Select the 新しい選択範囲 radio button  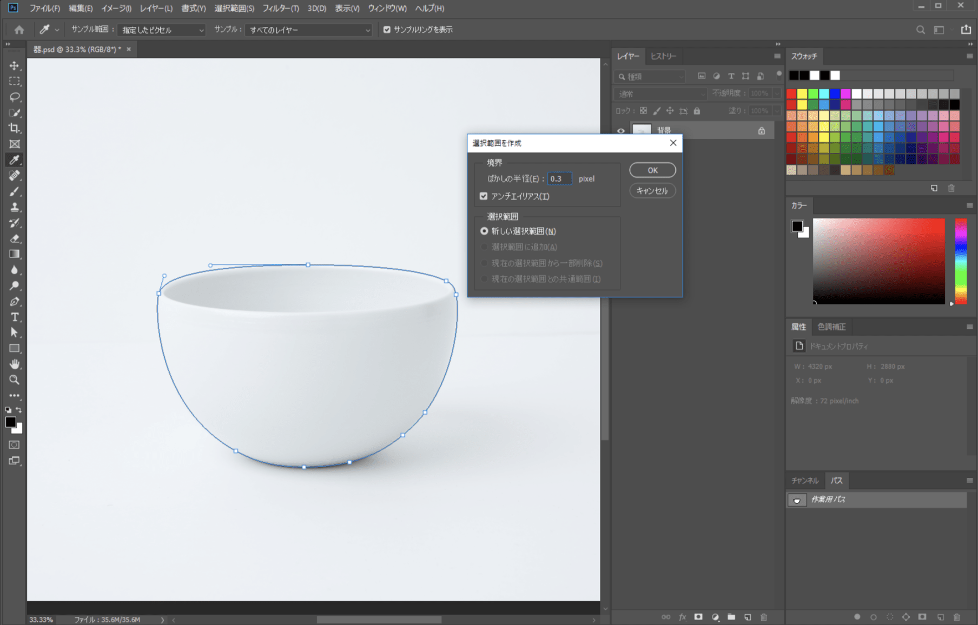click(484, 231)
